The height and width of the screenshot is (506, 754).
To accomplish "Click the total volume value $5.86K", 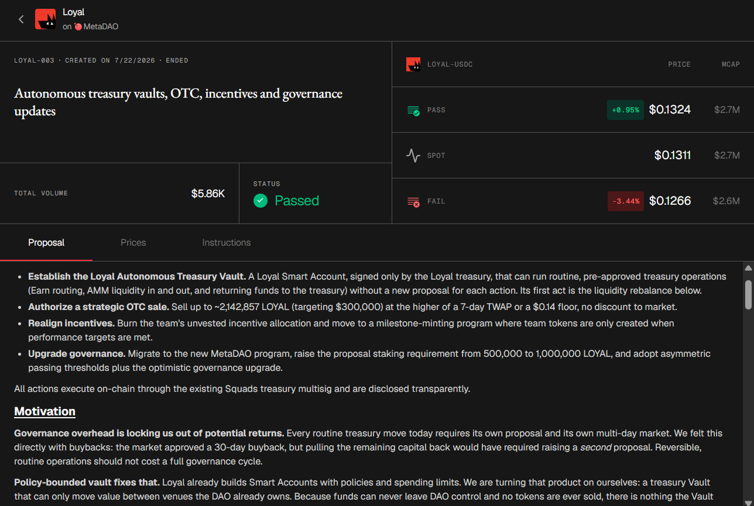I will [x=208, y=193].
